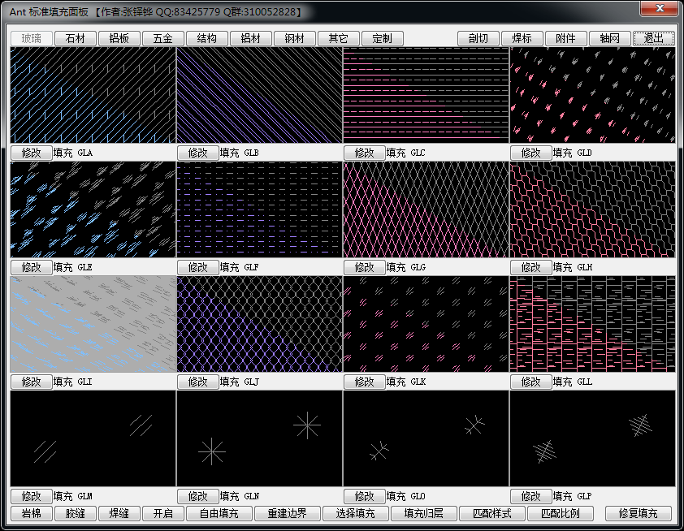Open the 剖切 section button
This screenshot has height=531, width=684.
coord(478,38)
